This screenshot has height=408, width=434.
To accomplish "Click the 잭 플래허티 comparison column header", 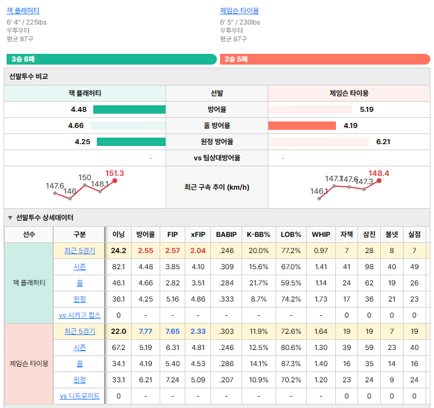I will click(x=85, y=93).
